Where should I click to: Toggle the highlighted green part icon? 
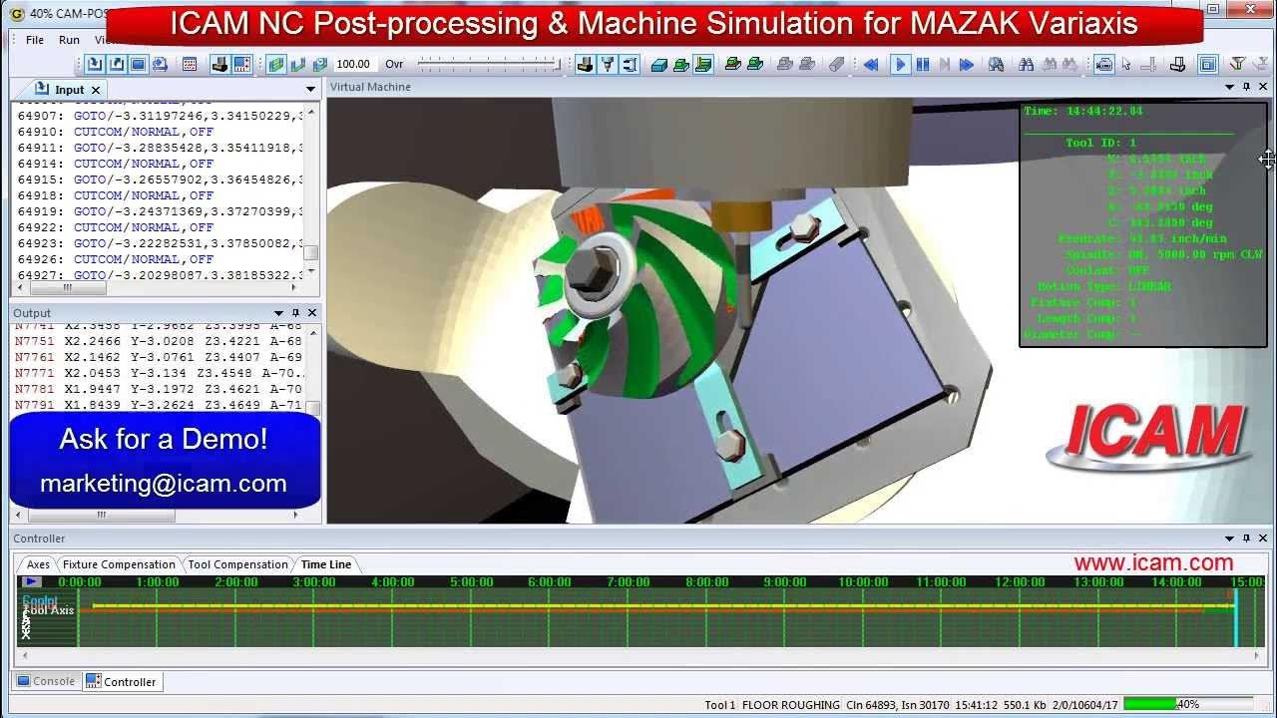pos(703,65)
